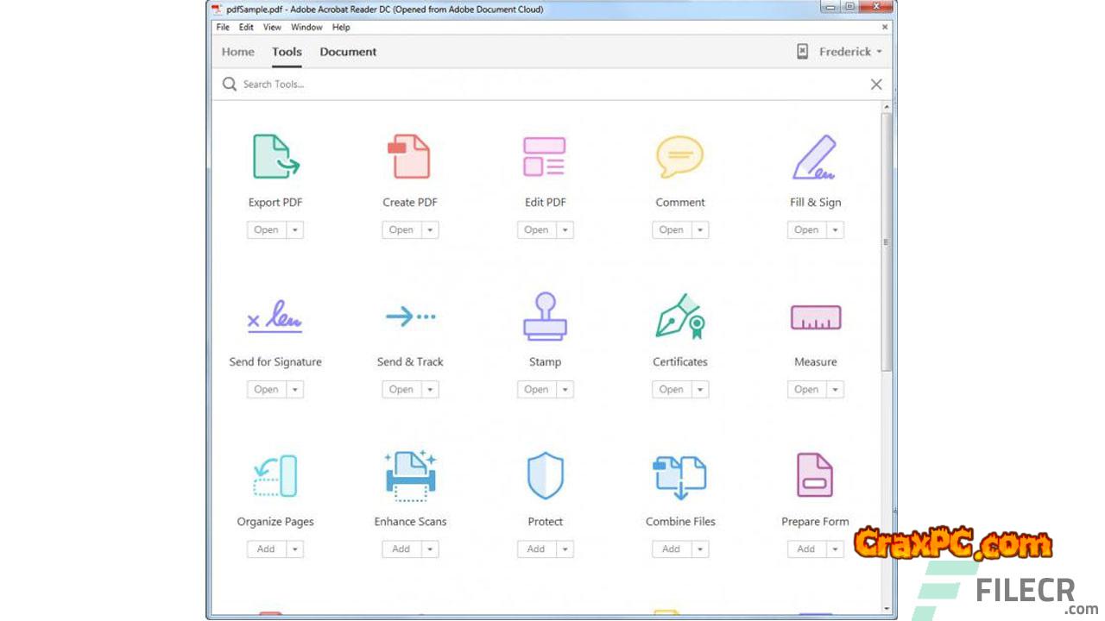The height and width of the screenshot is (621, 1105).
Task: Click the Stamp tool icon
Action: (x=545, y=317)
